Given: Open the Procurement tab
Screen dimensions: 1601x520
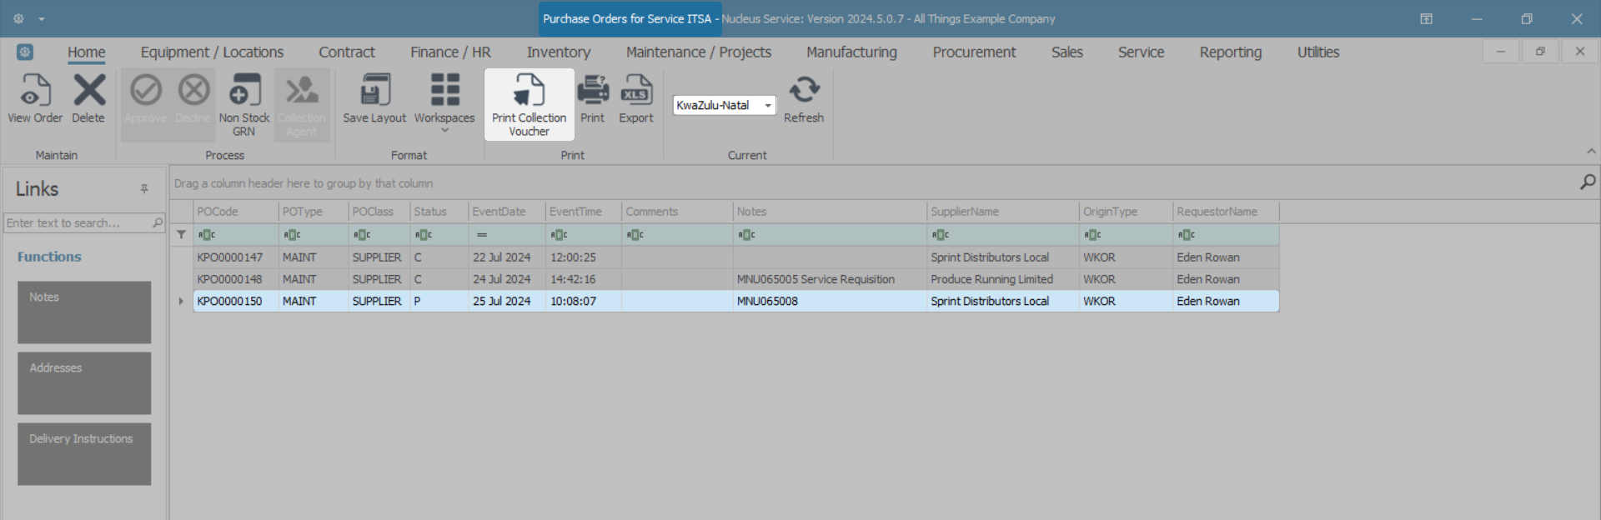Looking at the screenshot, I should pyautogui.click(x=974, y=52).
